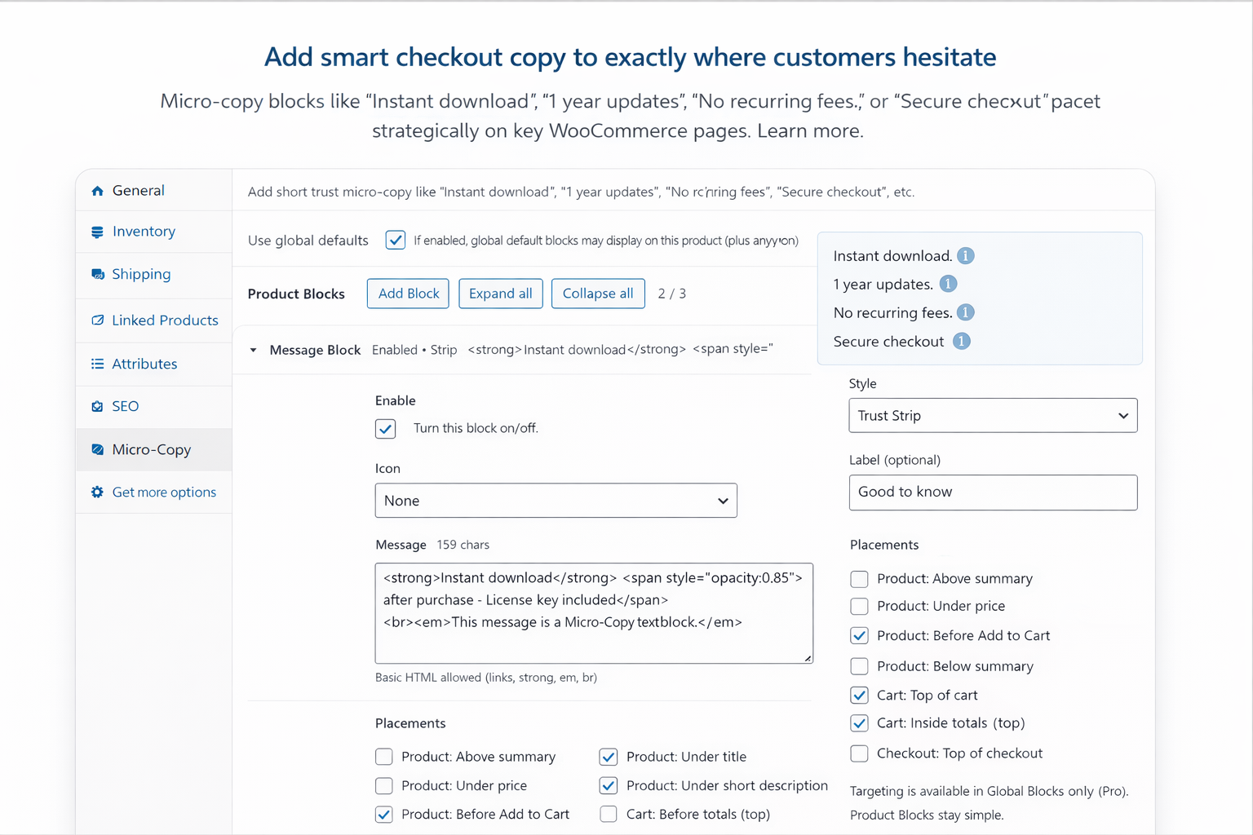This screenshot has height=835, width=1253.
Task: Open the Trust Strip style dropdown
Action: [x=993, y=416]
